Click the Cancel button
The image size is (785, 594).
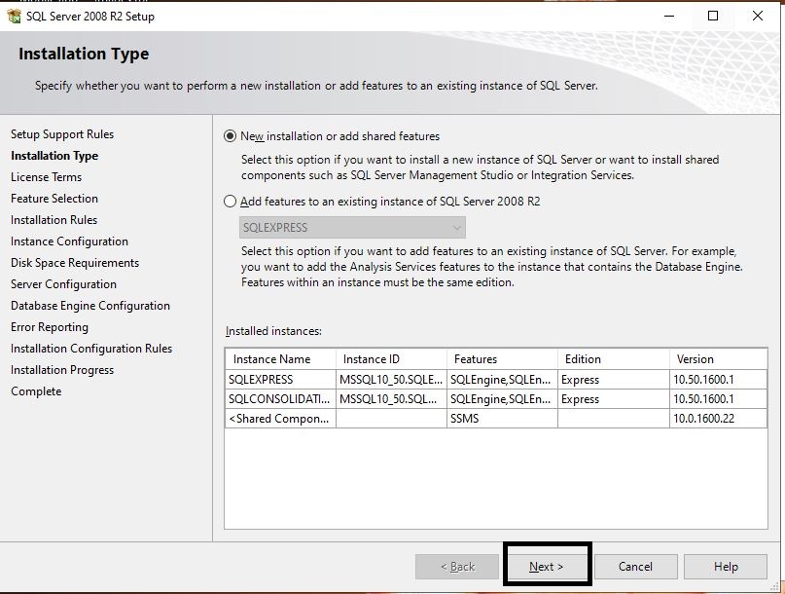(x=636, y=567)
